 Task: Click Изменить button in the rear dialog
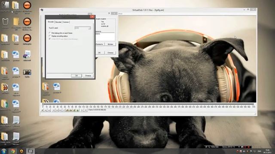tap(100, 44)
